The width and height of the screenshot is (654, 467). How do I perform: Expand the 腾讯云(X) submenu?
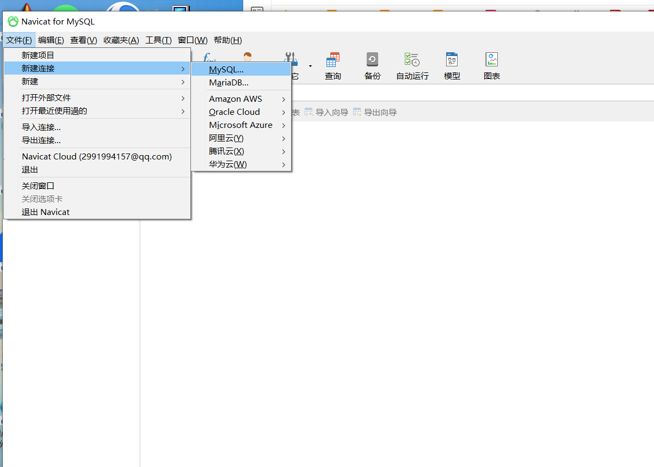pyautogui.click(x=242, y=151)
